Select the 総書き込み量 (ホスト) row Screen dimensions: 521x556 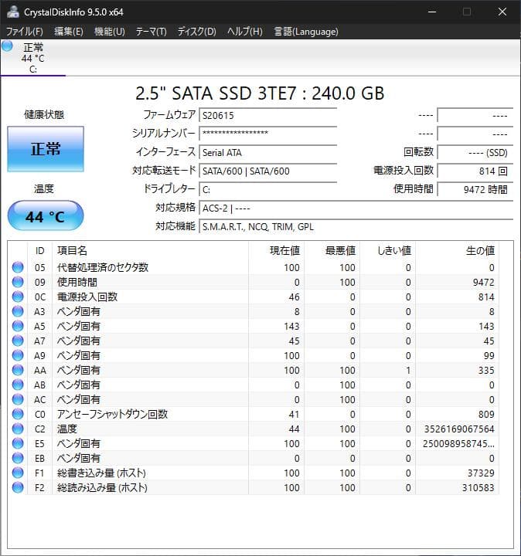click(254, 473)
